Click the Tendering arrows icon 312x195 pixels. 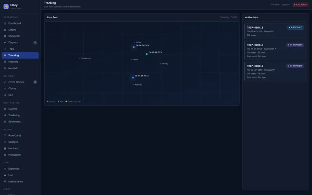(5, 115)
